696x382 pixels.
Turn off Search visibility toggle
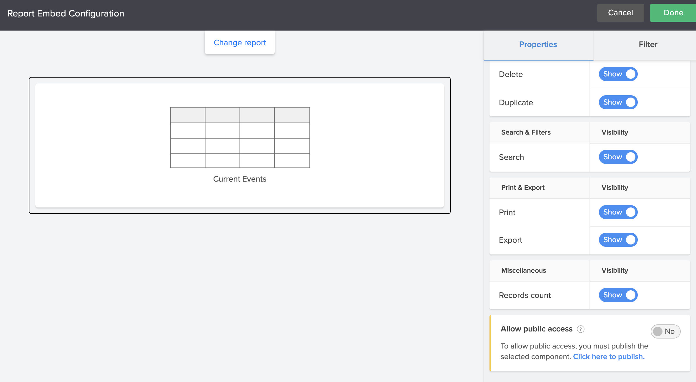point(618,157)
